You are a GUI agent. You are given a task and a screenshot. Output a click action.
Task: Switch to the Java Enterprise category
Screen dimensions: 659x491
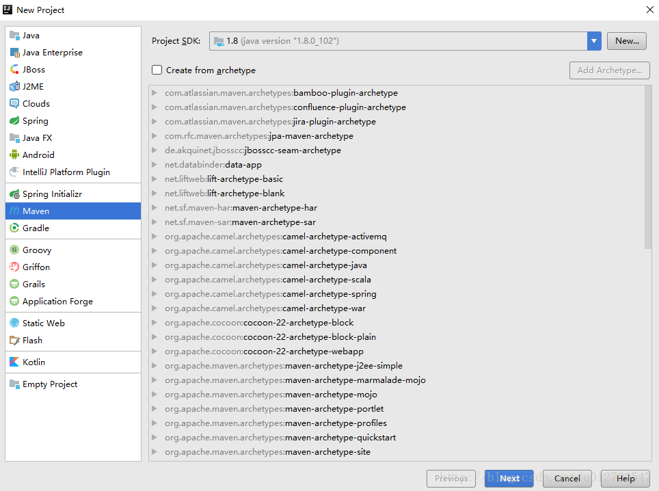51,52
